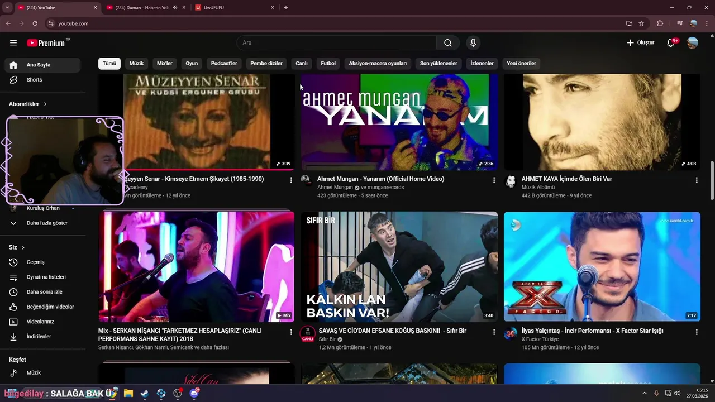Select the Mix'ler filter chip
The height and width of the screenshot is (402, 715).
coord(165,64)
